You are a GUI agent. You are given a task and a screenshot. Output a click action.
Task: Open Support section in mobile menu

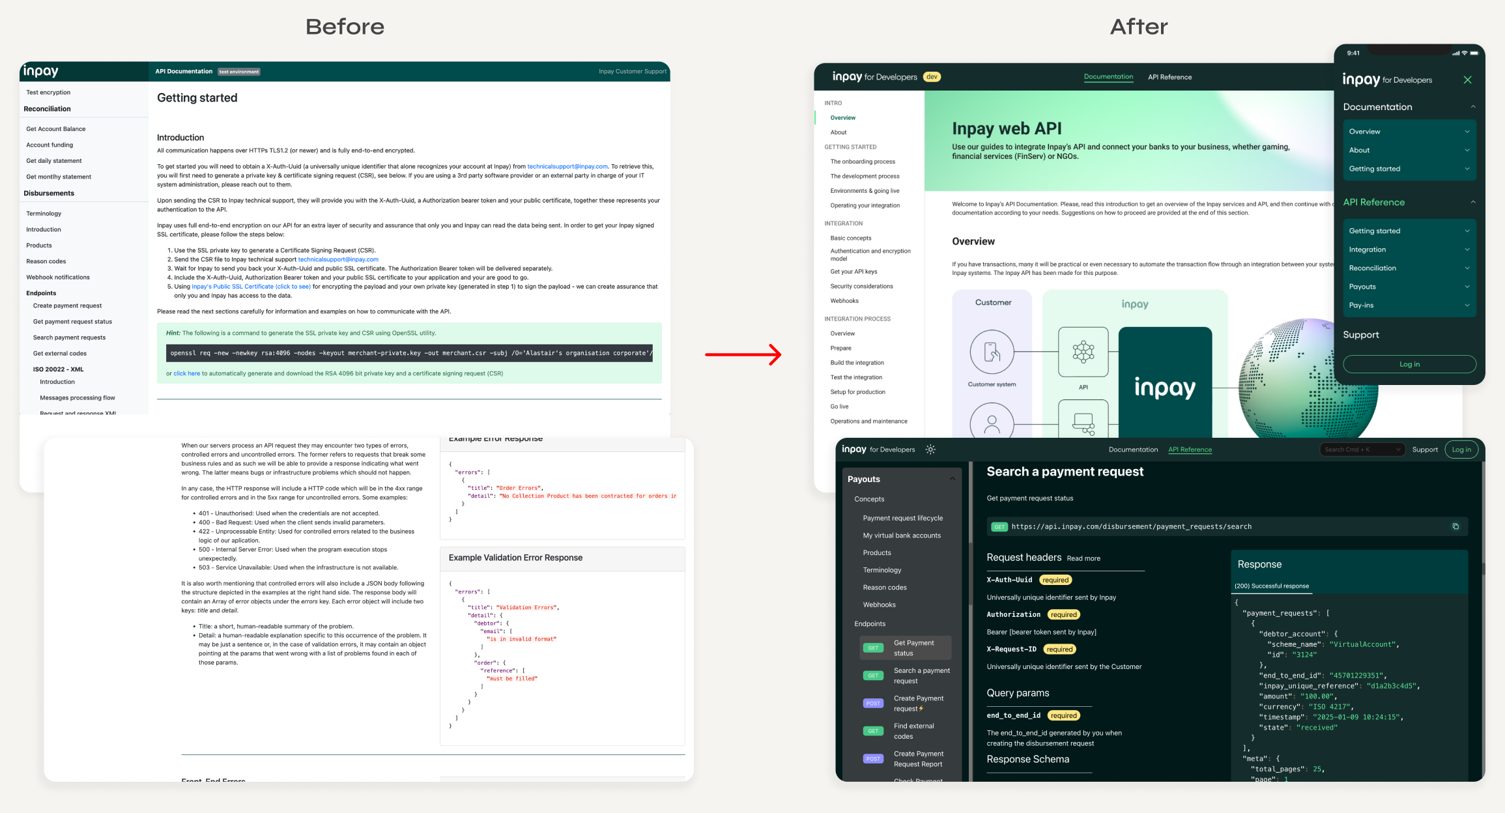point(1361,335)
